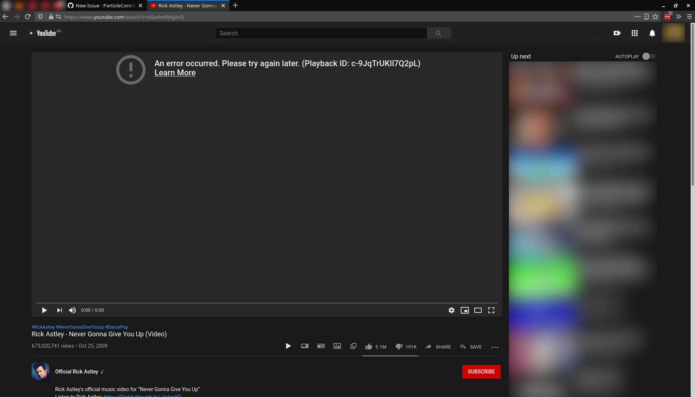
Task: Subscribe to Official Rick Astley
Action: 481,372
